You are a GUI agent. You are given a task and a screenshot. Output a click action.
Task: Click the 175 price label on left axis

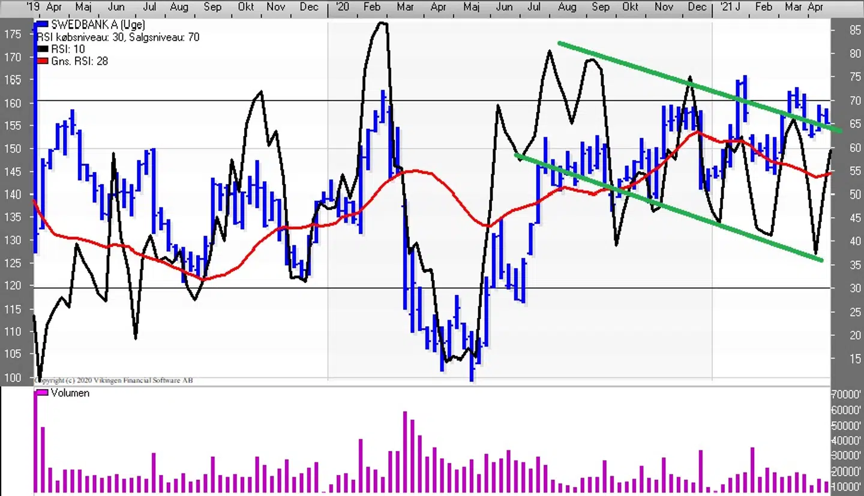point(11,34)
